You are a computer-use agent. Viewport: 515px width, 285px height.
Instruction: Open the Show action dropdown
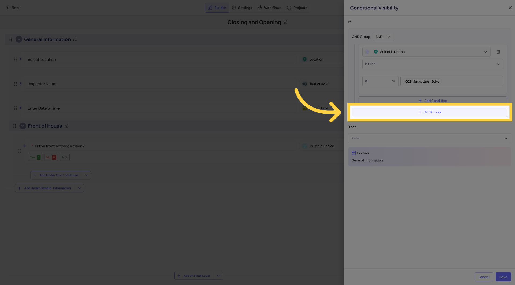429,138
